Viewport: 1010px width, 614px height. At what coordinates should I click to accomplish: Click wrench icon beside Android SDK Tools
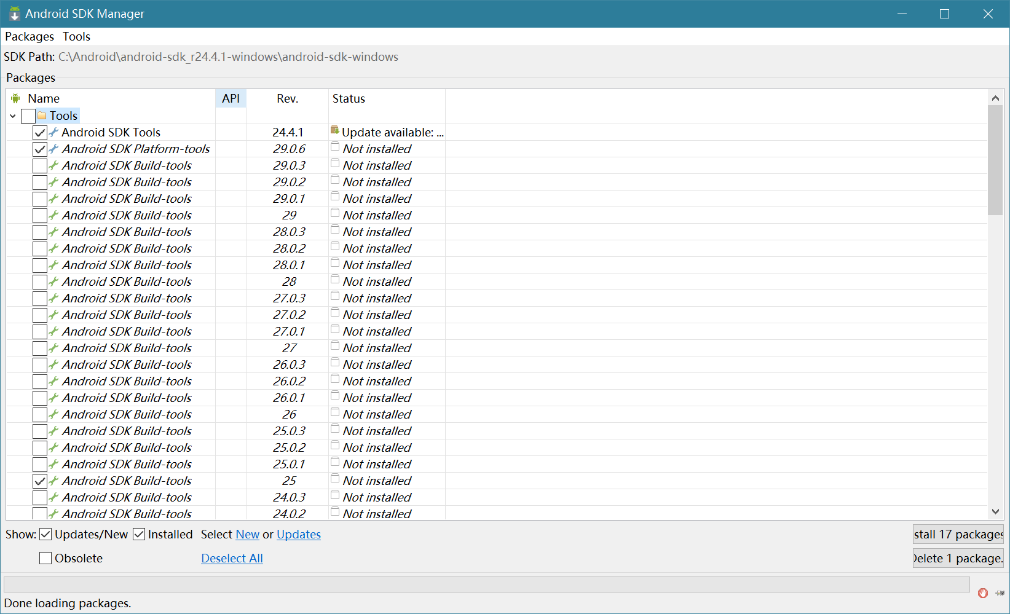[54, 132]
